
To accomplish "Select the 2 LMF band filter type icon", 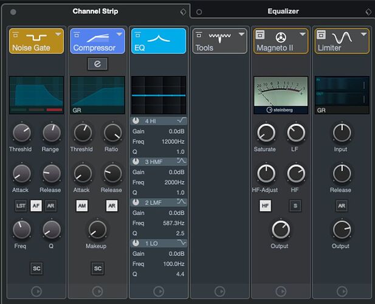I will [182, 202].
